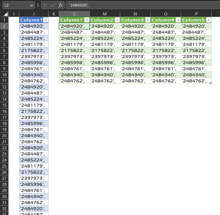
Task: Select the entire column J header
Action: 34,14
